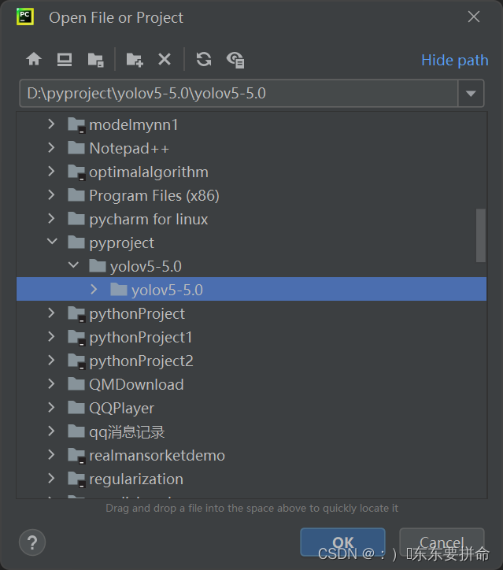
Task: Select the qq消息记录 row
Action: tap(251, 432)
